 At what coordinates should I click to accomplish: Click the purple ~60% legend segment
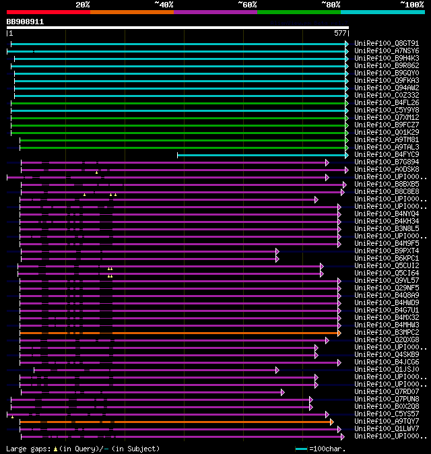click(215, 12)
